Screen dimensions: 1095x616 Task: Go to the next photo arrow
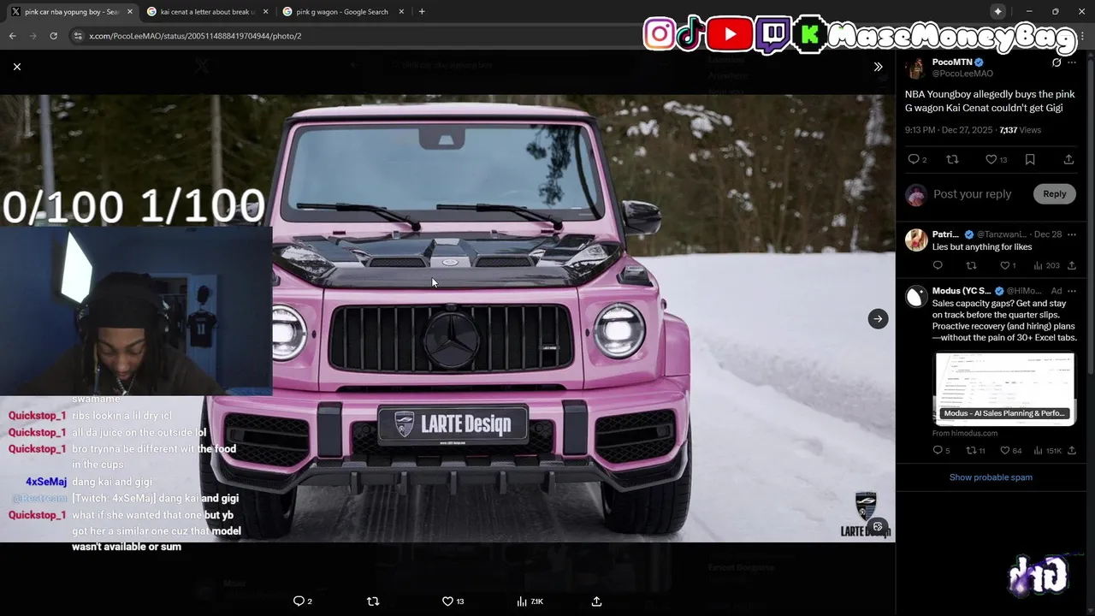point(878,318)
